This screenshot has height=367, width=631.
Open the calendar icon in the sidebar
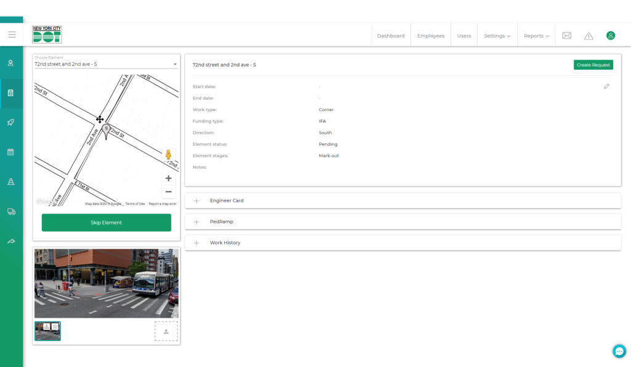pyautogui.click(x=11, y=152)
